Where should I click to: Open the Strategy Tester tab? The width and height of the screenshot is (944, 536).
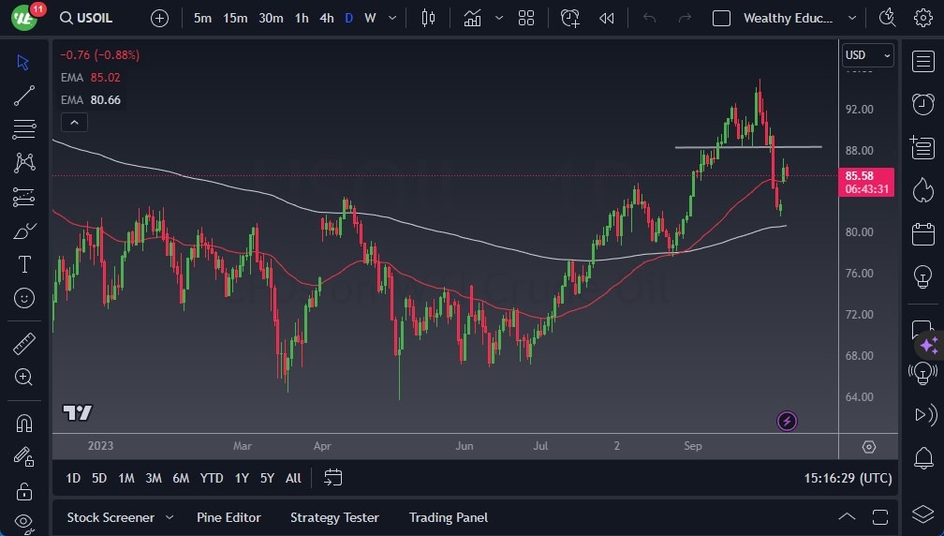pos(334,517)
